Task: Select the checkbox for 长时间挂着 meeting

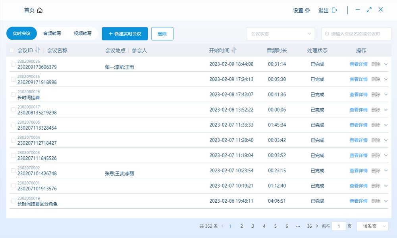Action: pos(13,95)
